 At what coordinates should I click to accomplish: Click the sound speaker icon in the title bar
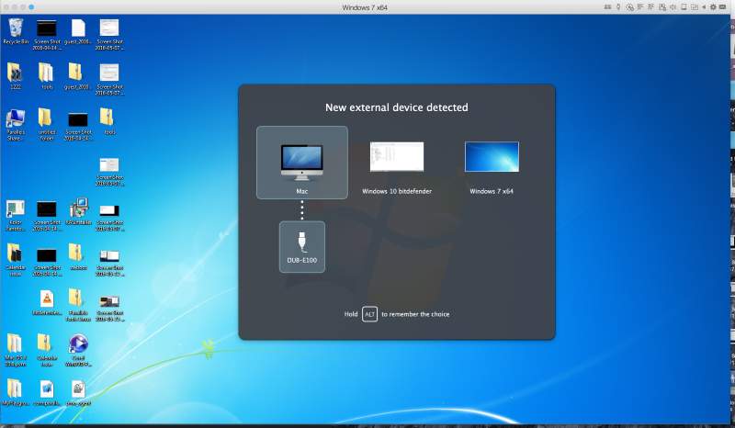click(x=672, y=7)
